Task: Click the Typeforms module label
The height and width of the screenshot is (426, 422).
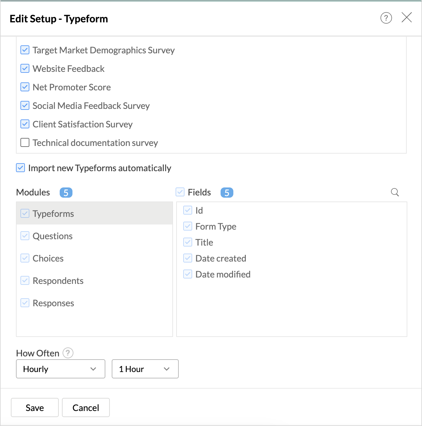Action: 53,214
